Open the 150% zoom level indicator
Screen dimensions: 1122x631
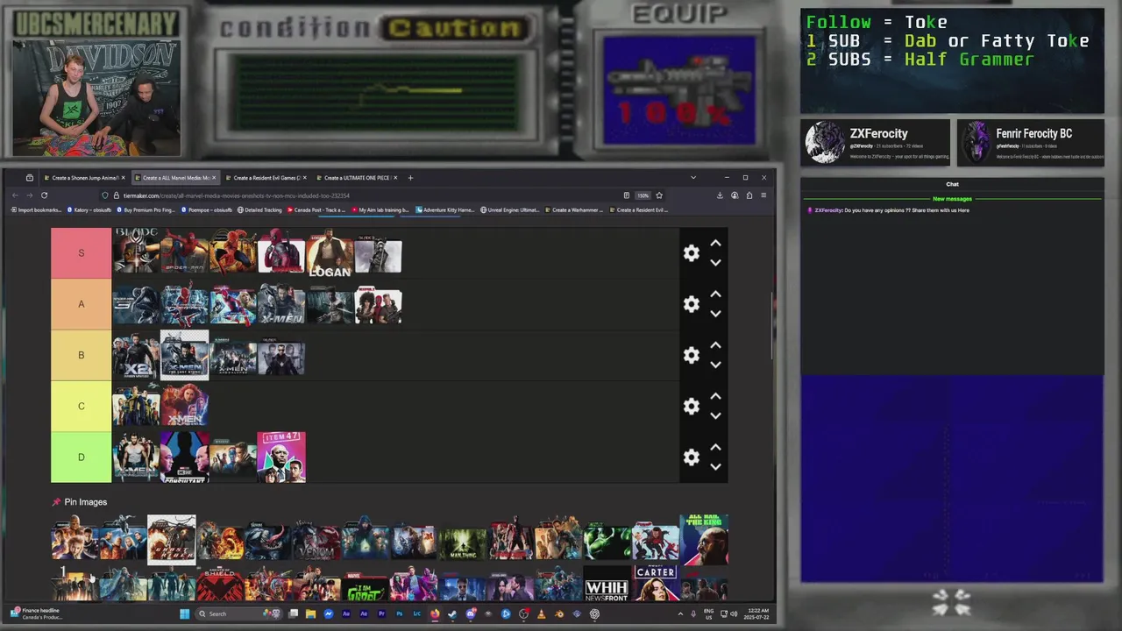pos(643,195)
